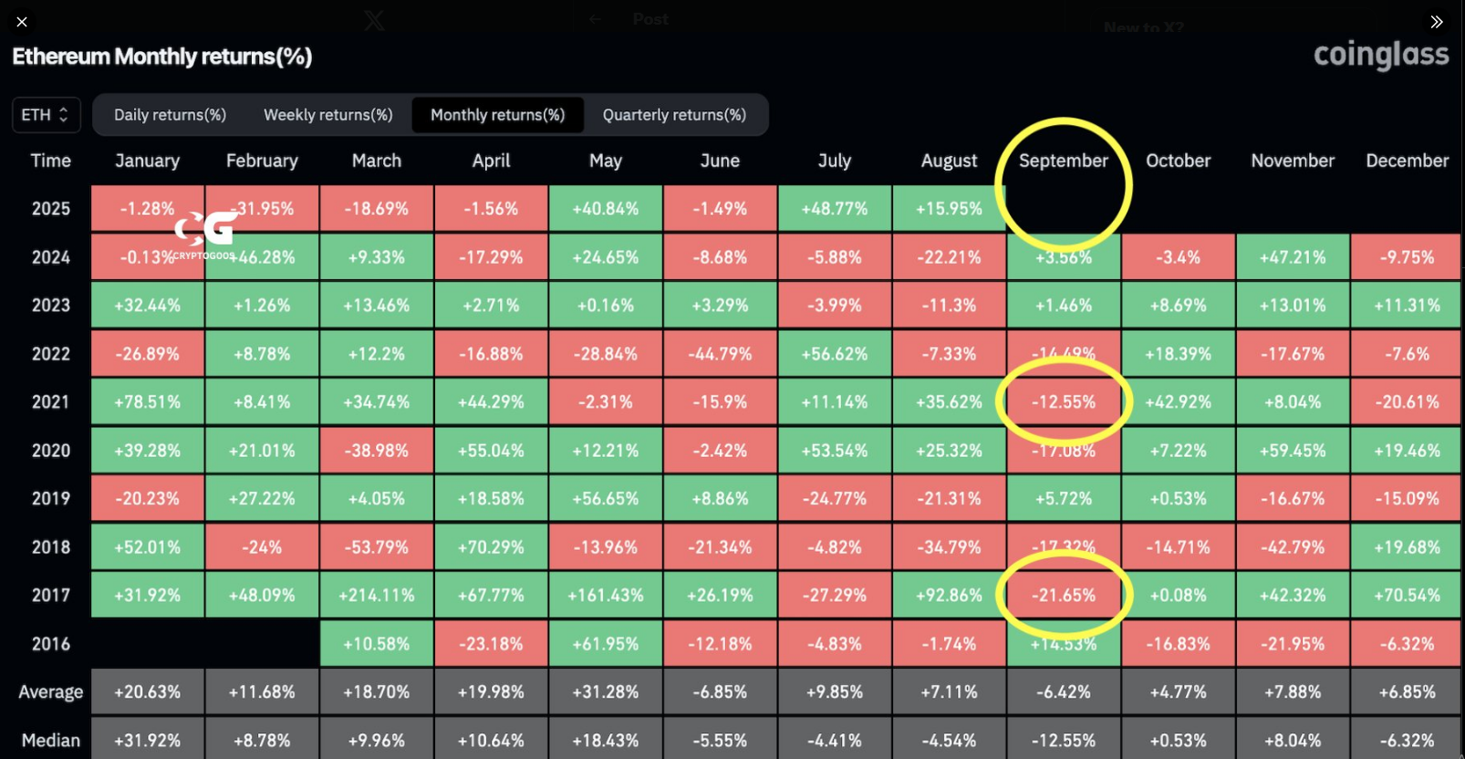Click the May 2025 +40.84% cell
Screen dimensions: 1465x759
(x=606, y=209)
